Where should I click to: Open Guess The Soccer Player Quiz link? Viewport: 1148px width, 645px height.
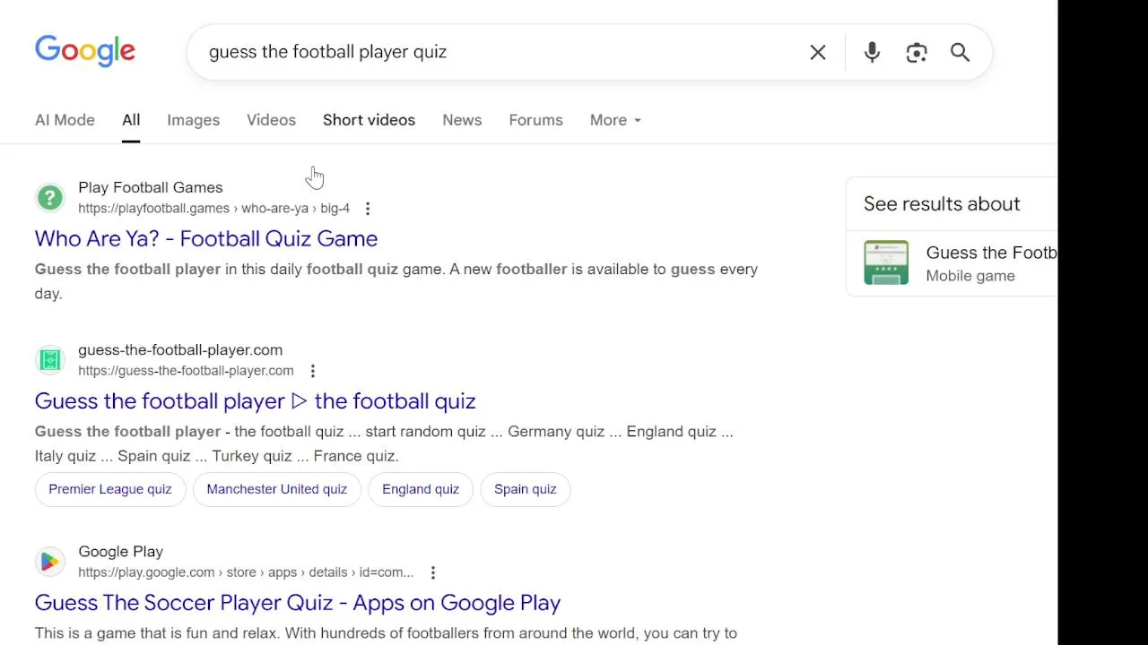tap(298, 602)
